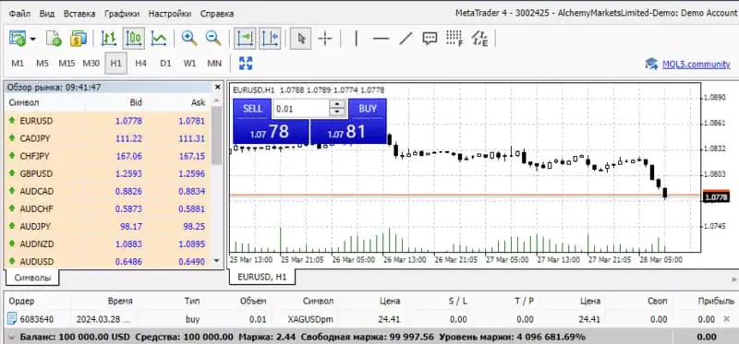Image resolution: width=739 pixels, height=344 pixels.
Task: Select the crosshair tool
Action: pos(325,39)
